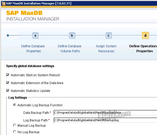Click the back arrow in the wizard steps
This screenshot has width=157, height=135.
8,35
